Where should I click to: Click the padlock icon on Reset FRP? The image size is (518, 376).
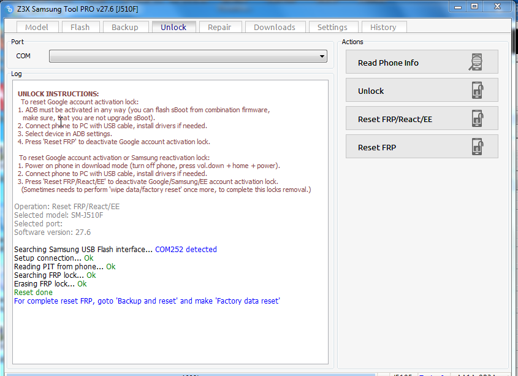tap(478, 147)
